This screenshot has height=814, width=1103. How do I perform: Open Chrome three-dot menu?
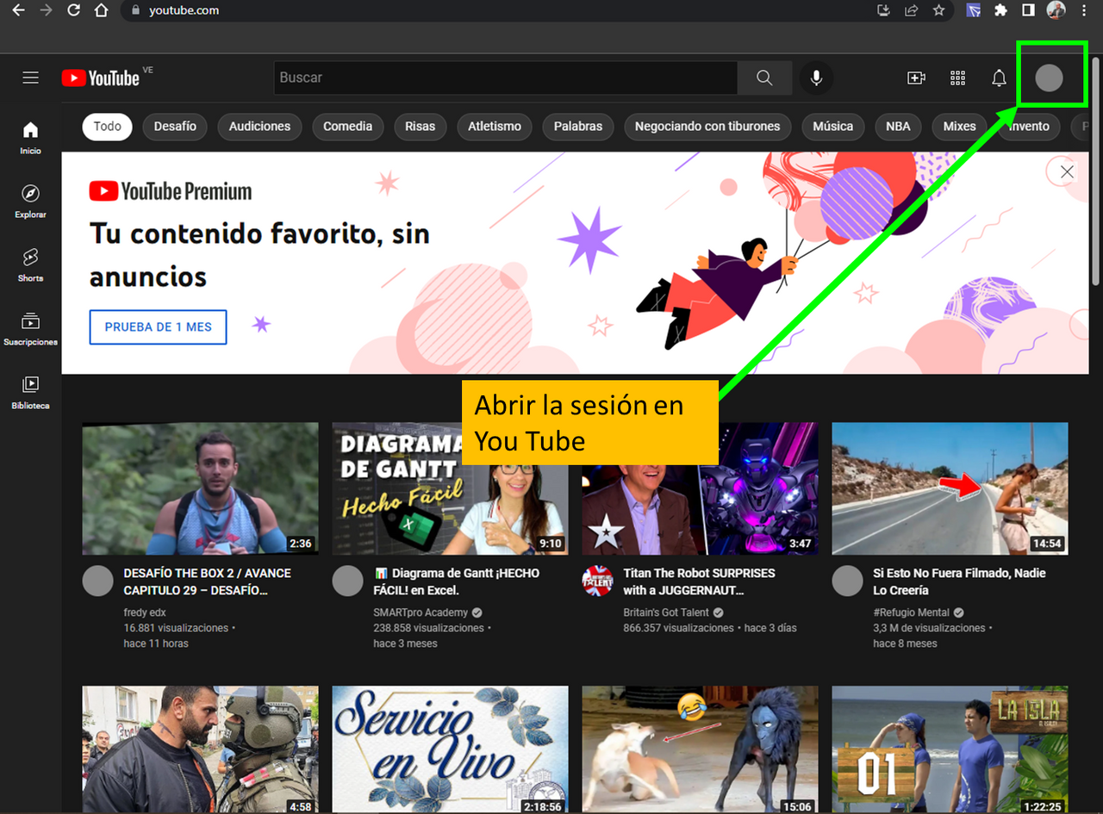click(1084, 10)
